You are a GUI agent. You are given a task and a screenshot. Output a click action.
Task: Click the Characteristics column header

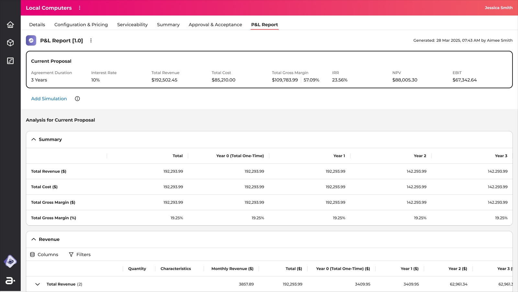tap(176, 269)
